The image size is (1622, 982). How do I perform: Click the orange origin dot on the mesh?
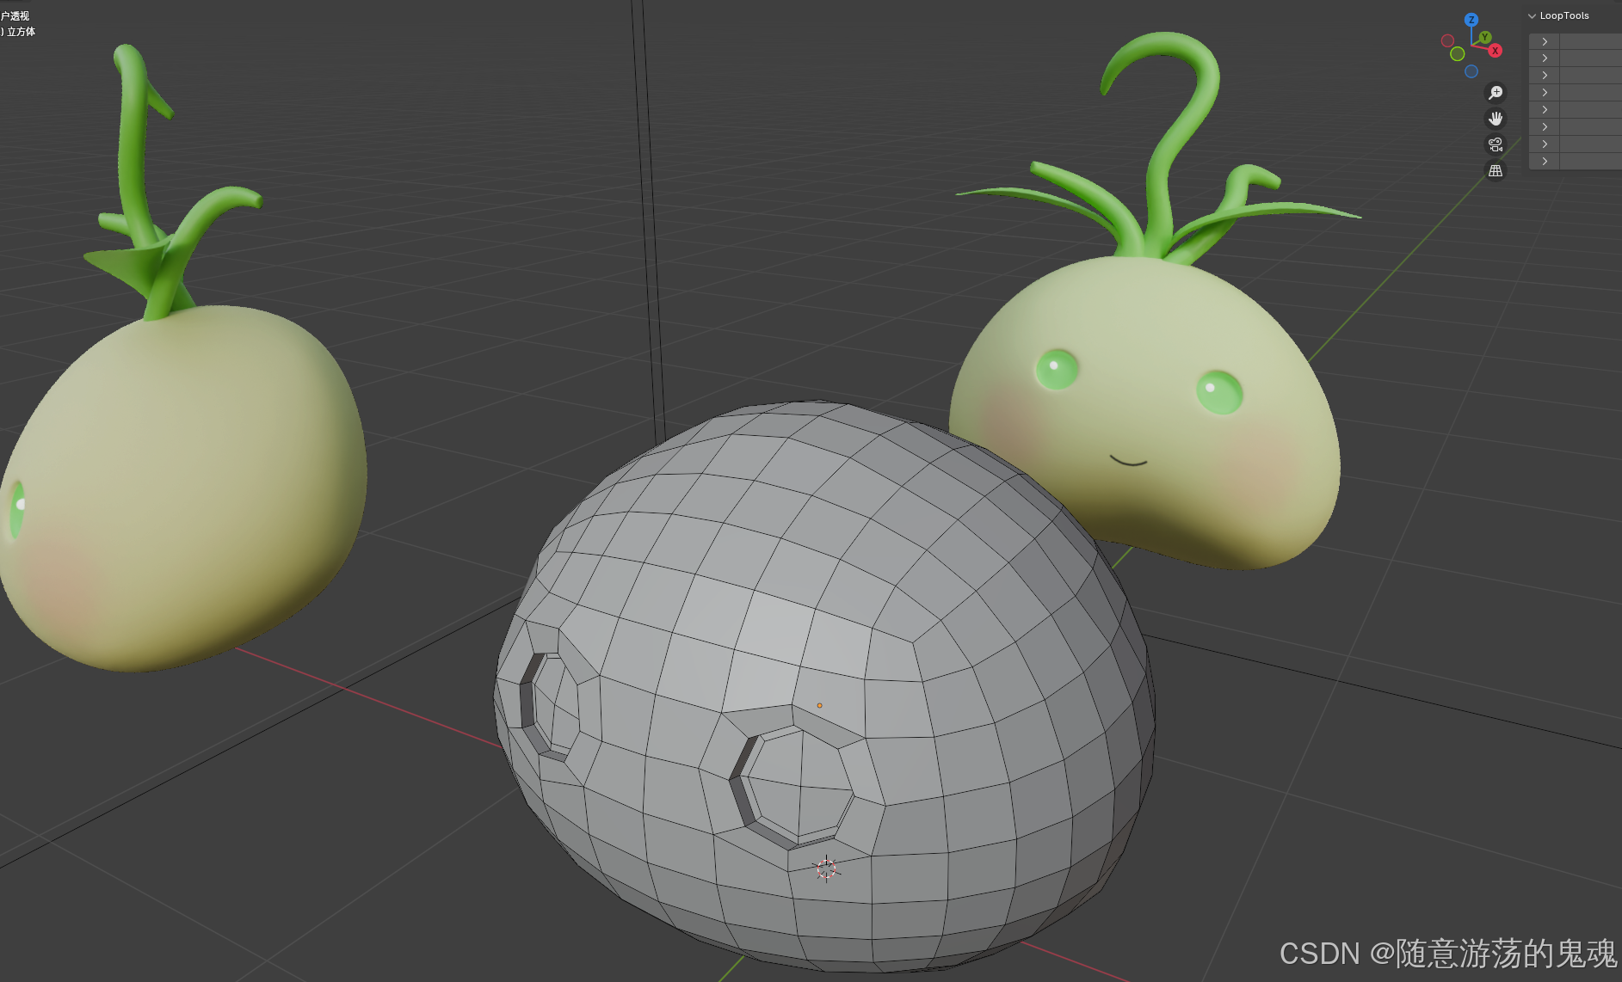click(819, 705)
